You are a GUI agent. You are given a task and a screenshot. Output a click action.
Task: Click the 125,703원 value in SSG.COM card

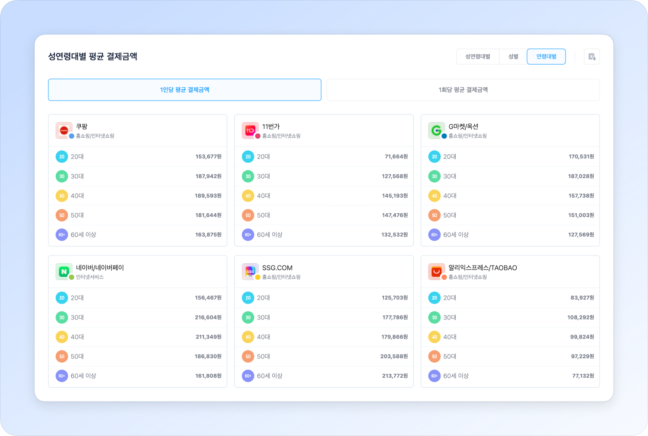(x=395, y=298)
